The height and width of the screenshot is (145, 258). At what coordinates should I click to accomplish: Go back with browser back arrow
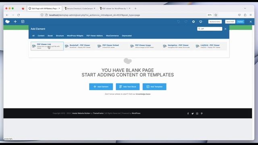(x=7, y=15)
